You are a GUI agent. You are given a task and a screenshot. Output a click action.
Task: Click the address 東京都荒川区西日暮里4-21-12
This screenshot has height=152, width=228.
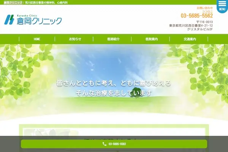tap(191, 25)
